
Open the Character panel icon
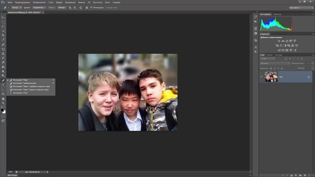[255, 47]
